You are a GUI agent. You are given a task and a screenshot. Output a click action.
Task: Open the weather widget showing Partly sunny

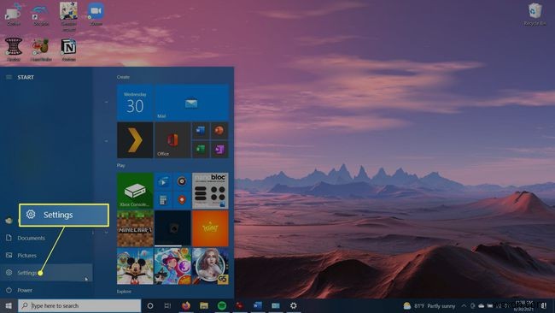(x=429, y=305)
